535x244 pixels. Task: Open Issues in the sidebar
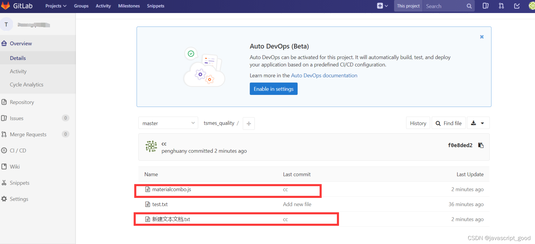(x=17, y=118)
